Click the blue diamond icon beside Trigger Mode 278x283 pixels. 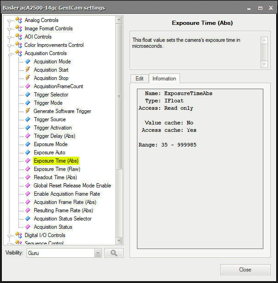(28, 103)
